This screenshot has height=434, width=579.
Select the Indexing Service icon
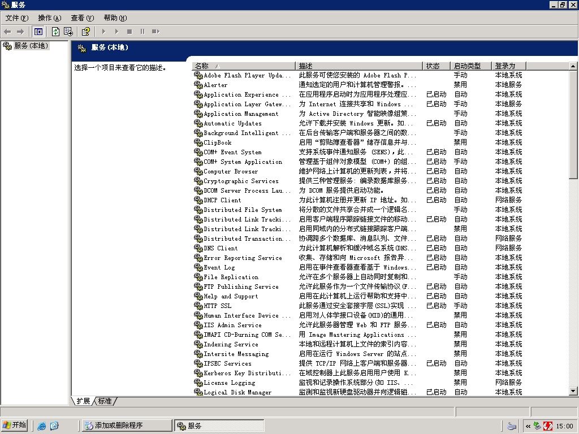[x=198, y=344]
